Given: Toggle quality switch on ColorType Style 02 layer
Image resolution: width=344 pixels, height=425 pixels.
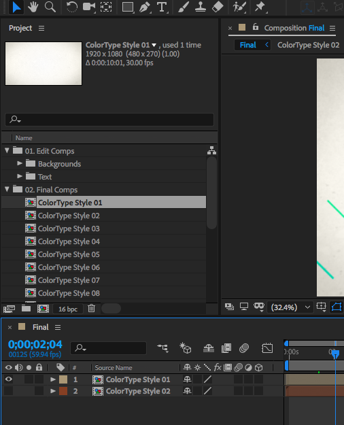Looking at the screenshot, I should click(207, 391).
